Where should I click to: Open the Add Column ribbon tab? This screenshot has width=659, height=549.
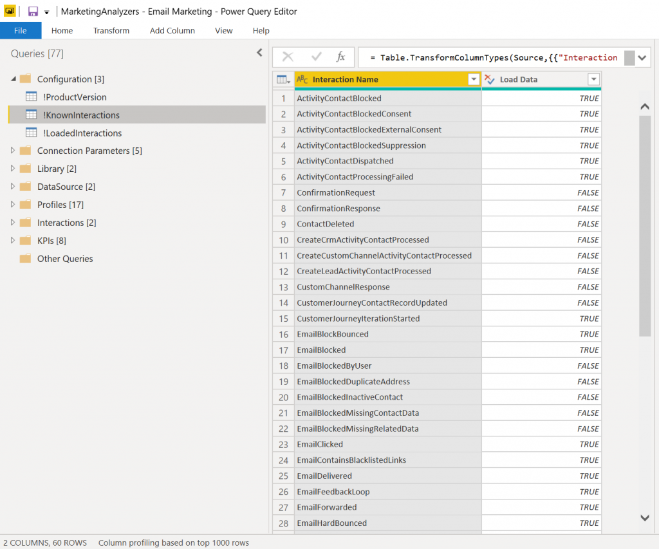pos(172,30)
